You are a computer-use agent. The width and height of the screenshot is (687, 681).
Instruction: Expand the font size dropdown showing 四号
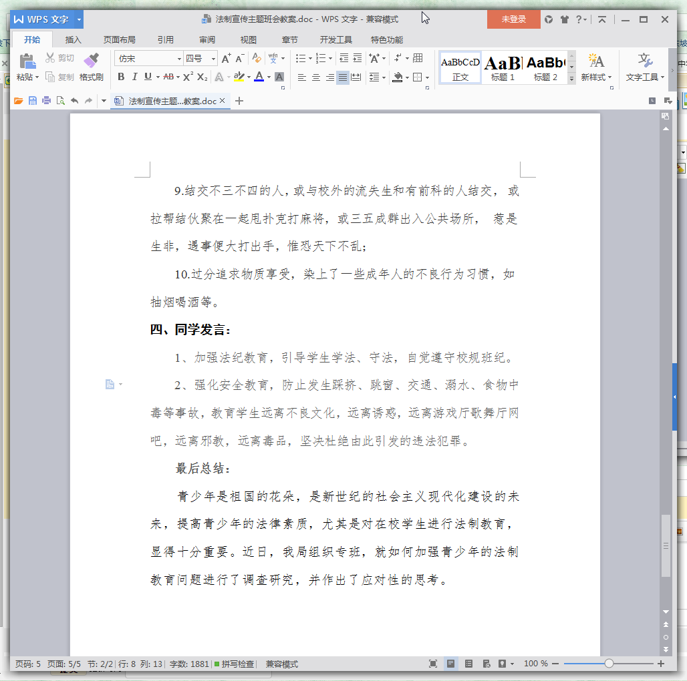click(x=213, y=59)
